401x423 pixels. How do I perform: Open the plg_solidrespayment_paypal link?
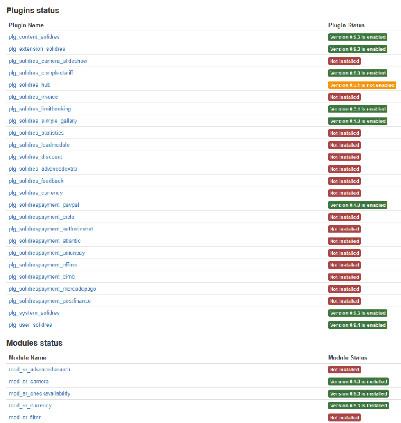click(44, 205)
